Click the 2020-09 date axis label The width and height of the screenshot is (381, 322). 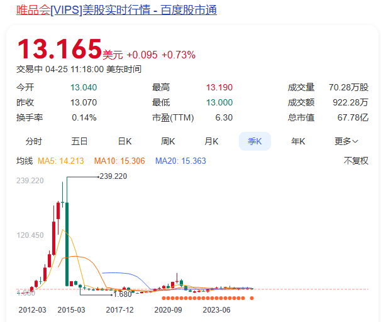point(168,310)
